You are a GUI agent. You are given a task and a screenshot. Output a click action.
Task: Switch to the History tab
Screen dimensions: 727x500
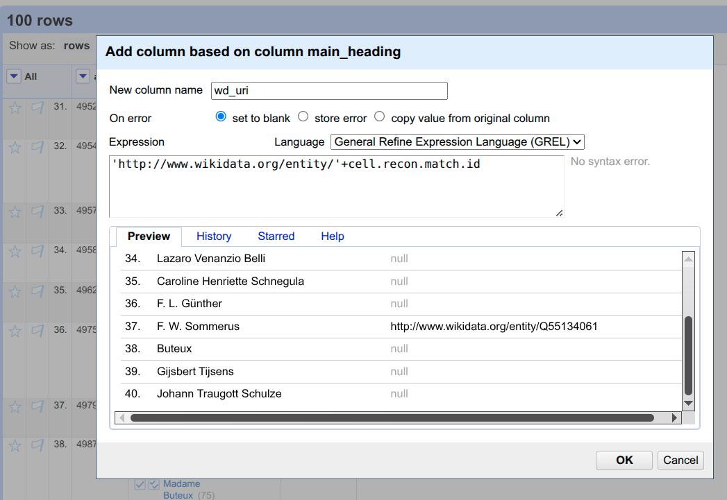click(x=214, y=236)
